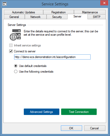The width and height of the screenshot is (110, 136).
Task: Select the Server tab
Action: pyautogui.click(x=78, y=16)
